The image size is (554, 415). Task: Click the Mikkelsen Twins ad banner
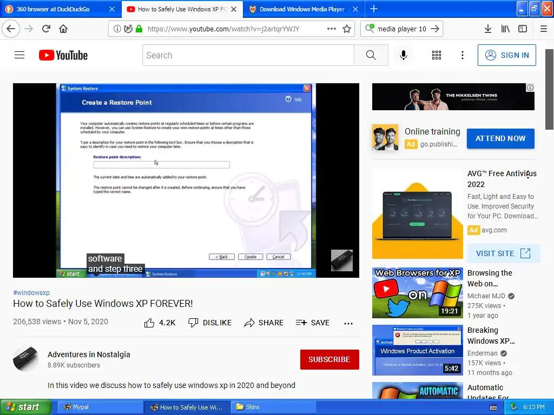tap(453, 97)
